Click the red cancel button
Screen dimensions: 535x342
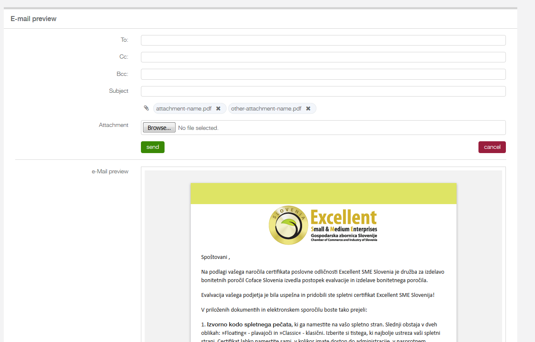pos(492,147)
